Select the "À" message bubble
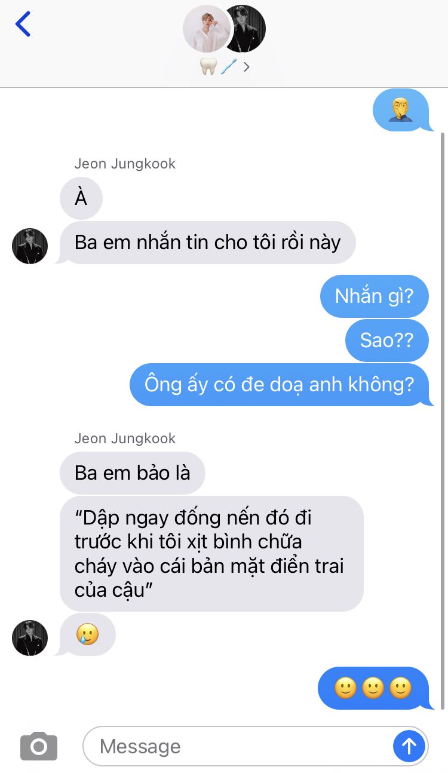The height and width of the screenshot is (773, 448). [81, 198]
